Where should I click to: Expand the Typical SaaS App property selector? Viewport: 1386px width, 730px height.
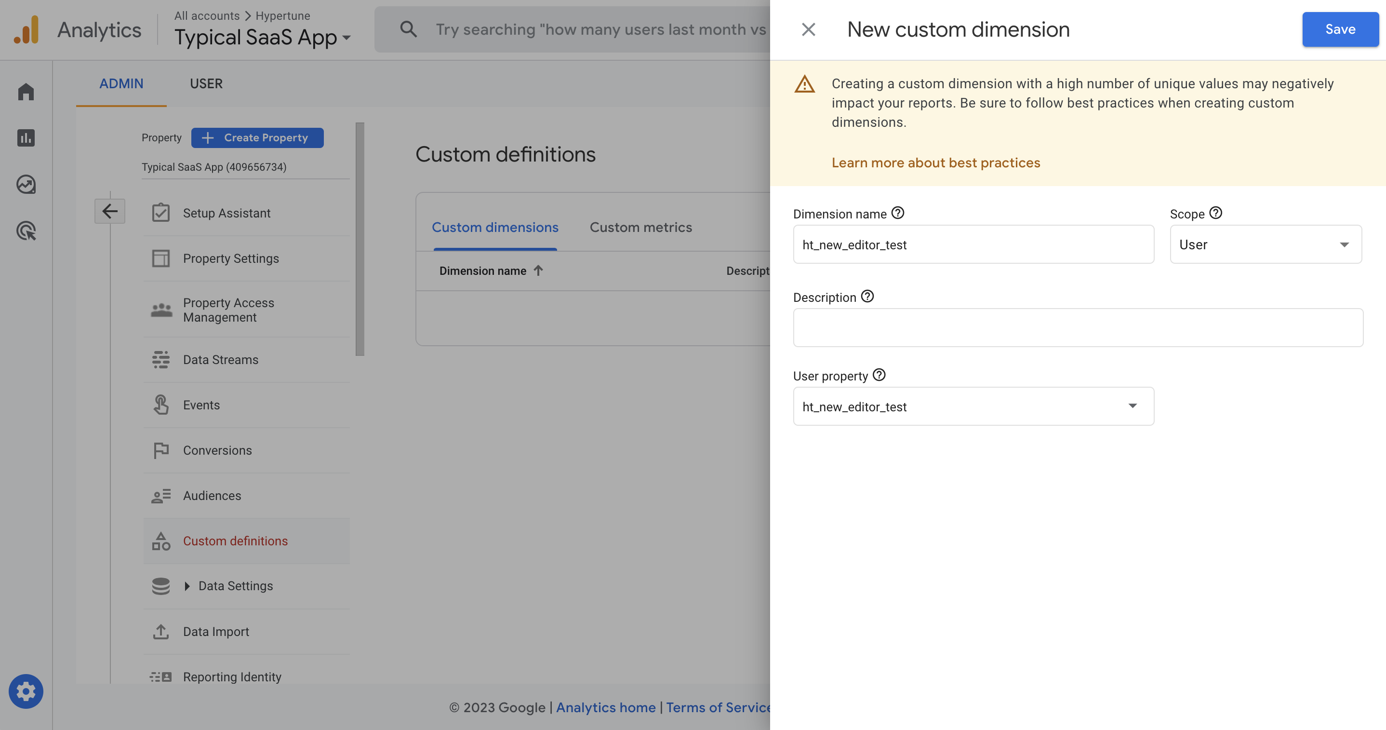click(263, 37)
